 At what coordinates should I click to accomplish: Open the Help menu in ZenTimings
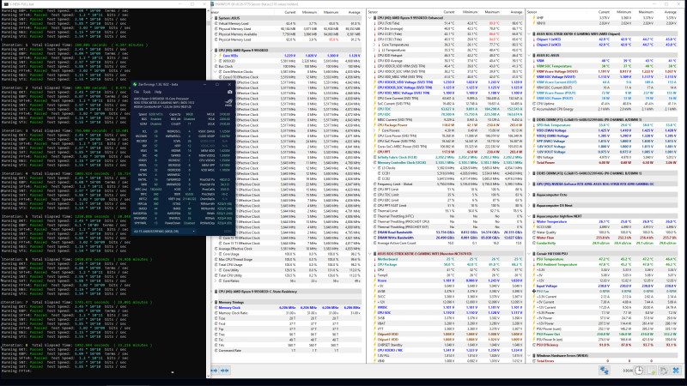(x=158, y=92)
